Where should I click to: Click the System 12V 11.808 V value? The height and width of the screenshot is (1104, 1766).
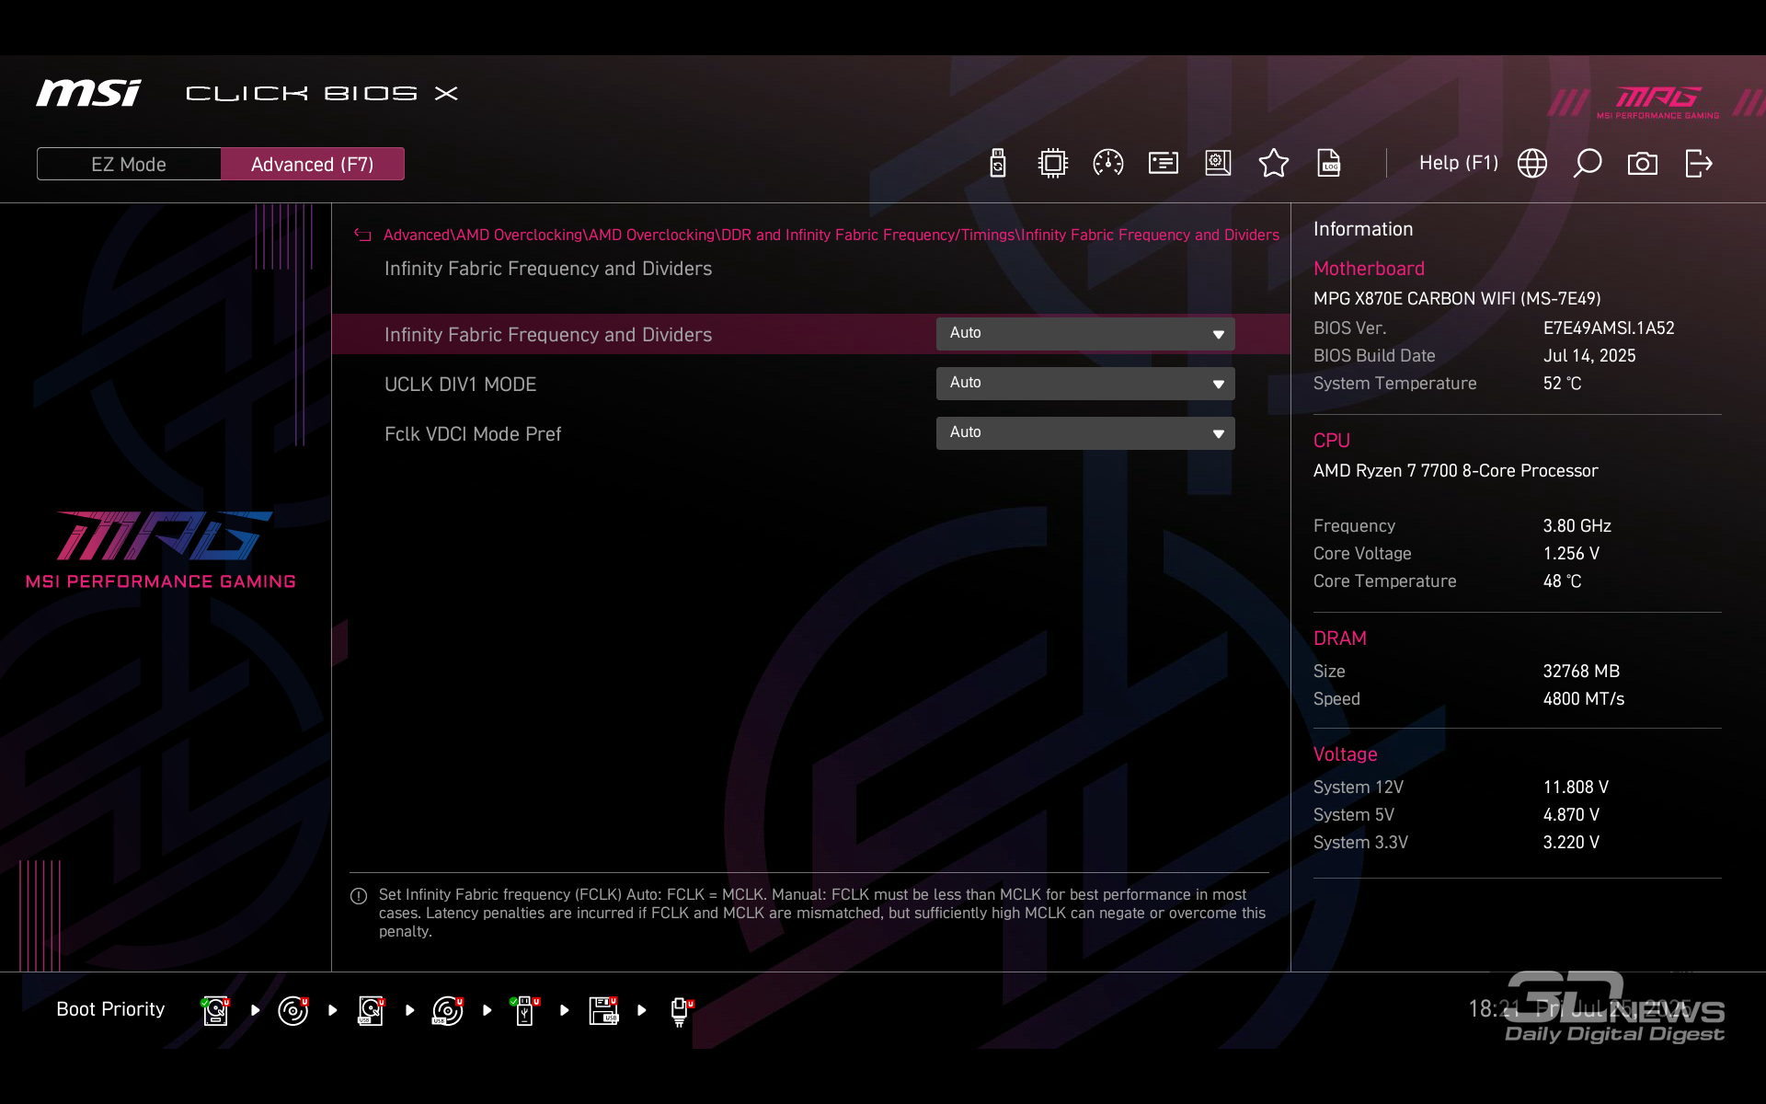[1577, 788]
